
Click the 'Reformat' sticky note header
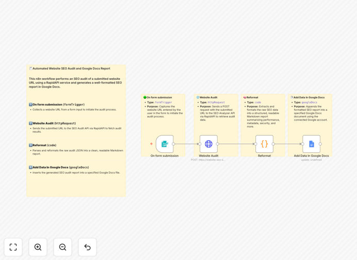(251, 97)
